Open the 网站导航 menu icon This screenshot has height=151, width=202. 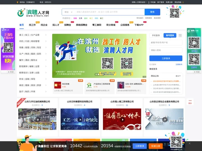point(183,2)
